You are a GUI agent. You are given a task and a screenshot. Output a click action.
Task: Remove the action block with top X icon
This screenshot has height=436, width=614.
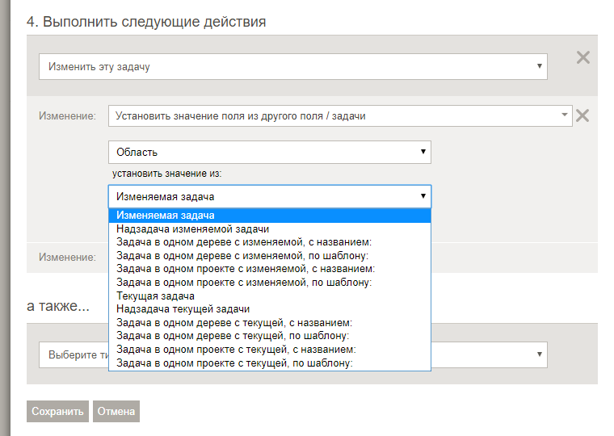pos(582,57)
